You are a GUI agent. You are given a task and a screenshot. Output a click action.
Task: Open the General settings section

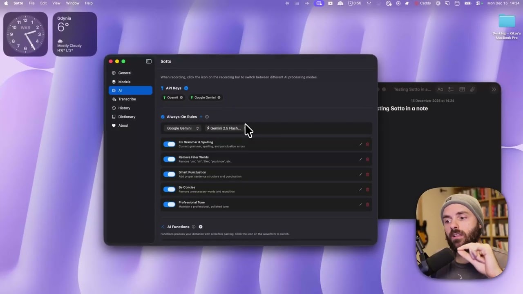click(130, 73)
